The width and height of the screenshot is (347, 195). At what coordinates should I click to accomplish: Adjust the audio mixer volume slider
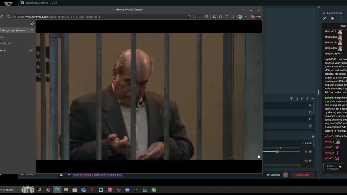point(277,152)
